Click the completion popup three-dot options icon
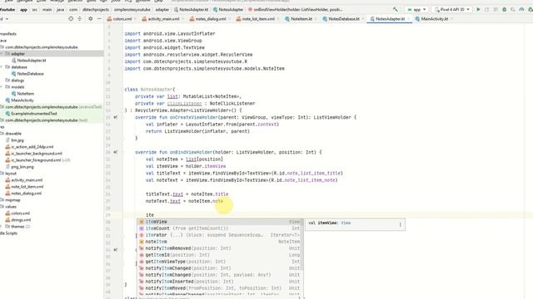 [x=400, y=224]
